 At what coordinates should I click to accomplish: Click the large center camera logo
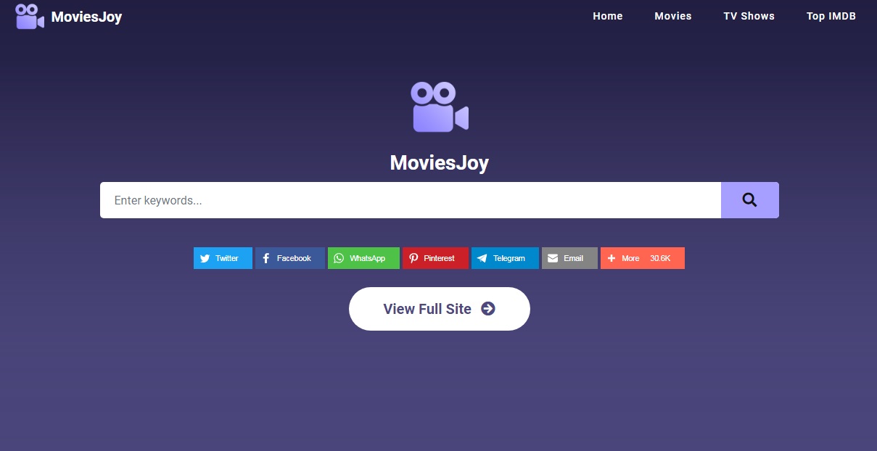click(440, 107)
